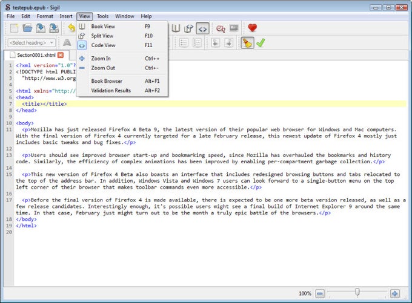Click line number 20 in the gutter
412x303 pixels.
pos(9,232)
